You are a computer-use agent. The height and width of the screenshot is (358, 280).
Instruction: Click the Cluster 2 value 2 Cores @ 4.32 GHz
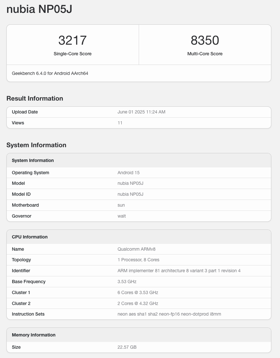[x=138, y=303]
